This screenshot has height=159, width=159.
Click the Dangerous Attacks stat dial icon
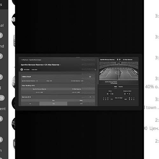click(x=128, y=94)
